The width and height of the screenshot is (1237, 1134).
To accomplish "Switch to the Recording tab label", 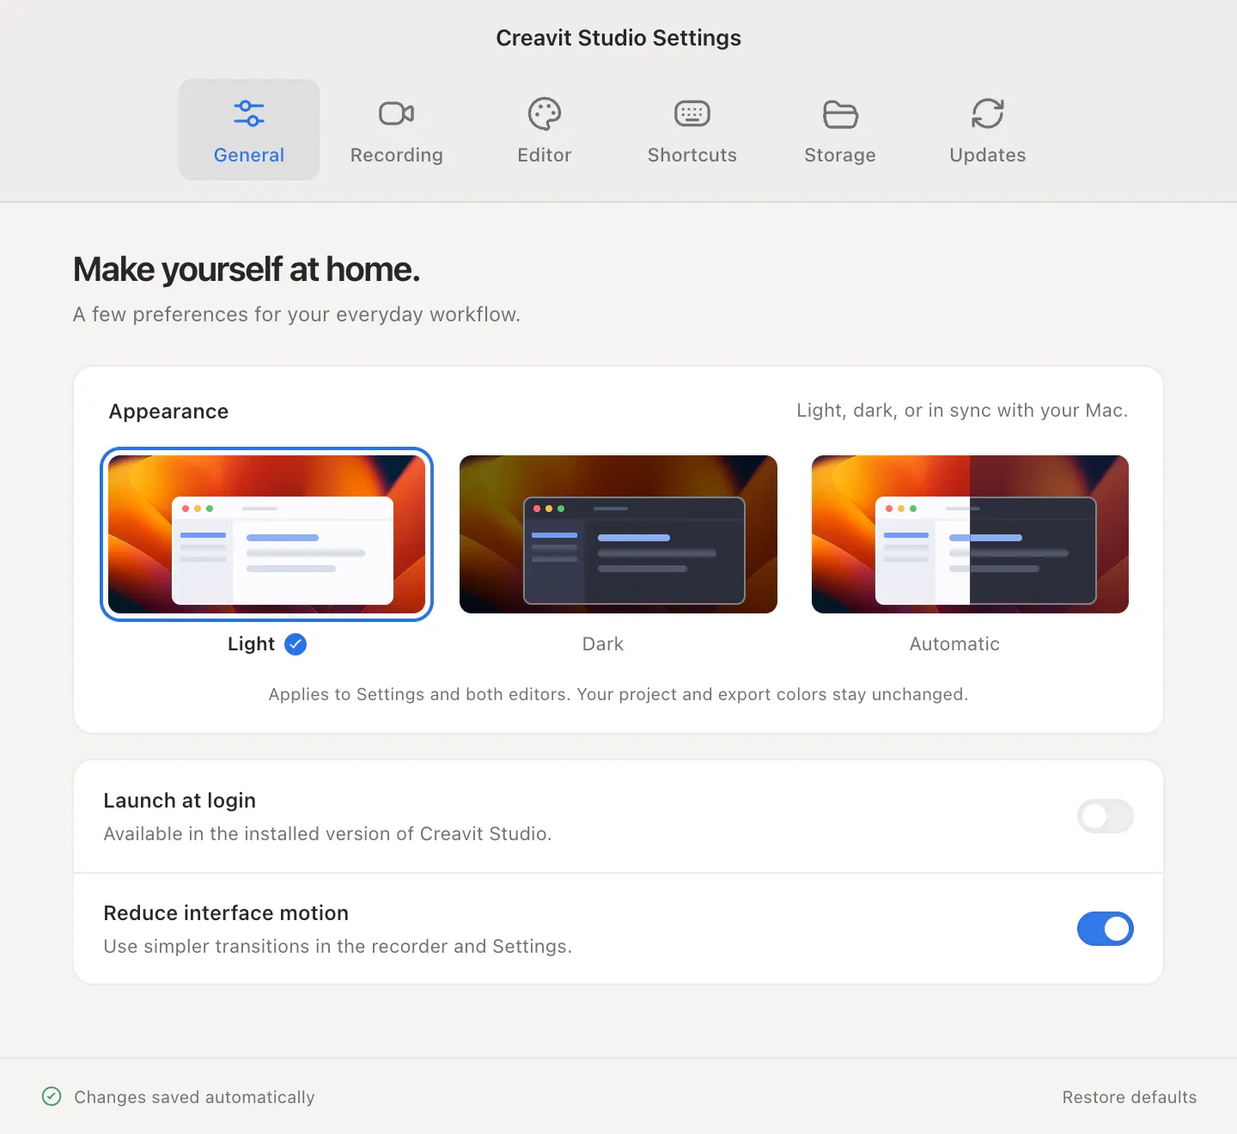I will click(x=397, y=155).
